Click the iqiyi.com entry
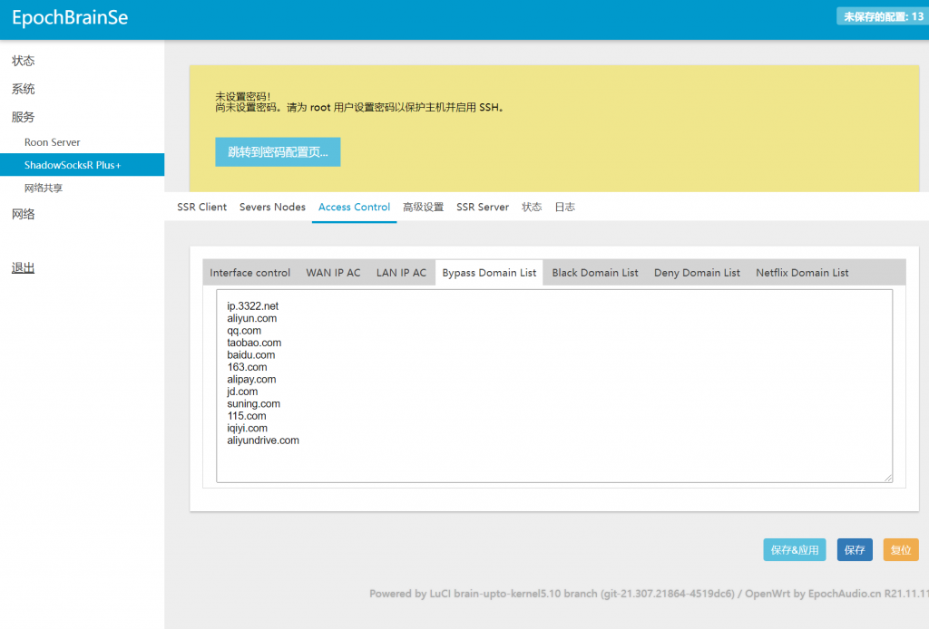The image size is (929, 629). pos(247,428)
